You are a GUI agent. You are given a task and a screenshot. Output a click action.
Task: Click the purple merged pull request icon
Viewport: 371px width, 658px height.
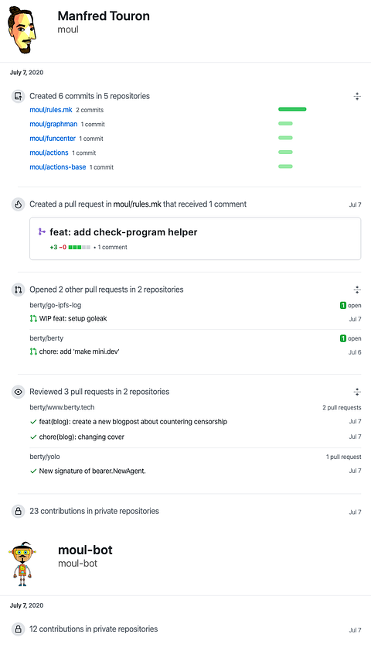pyautogui.click(x=42, y=231)
